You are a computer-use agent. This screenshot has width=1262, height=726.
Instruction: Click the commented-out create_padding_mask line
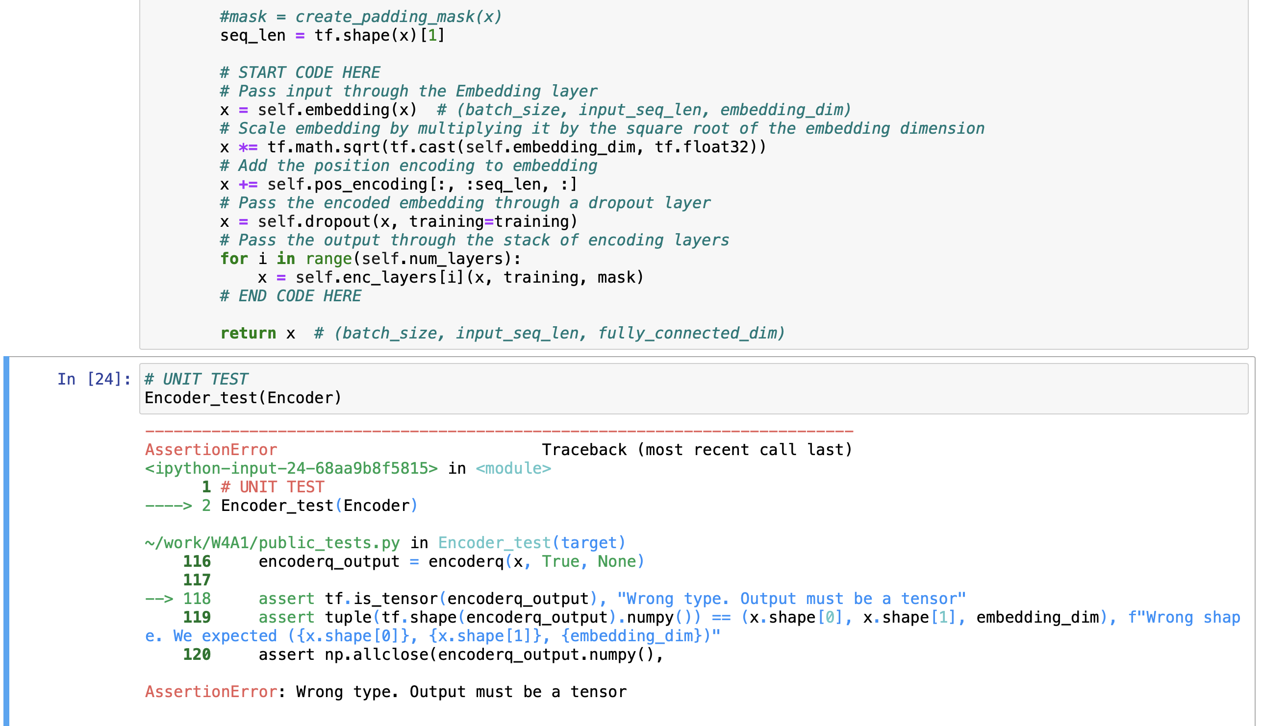pos(360,17)
